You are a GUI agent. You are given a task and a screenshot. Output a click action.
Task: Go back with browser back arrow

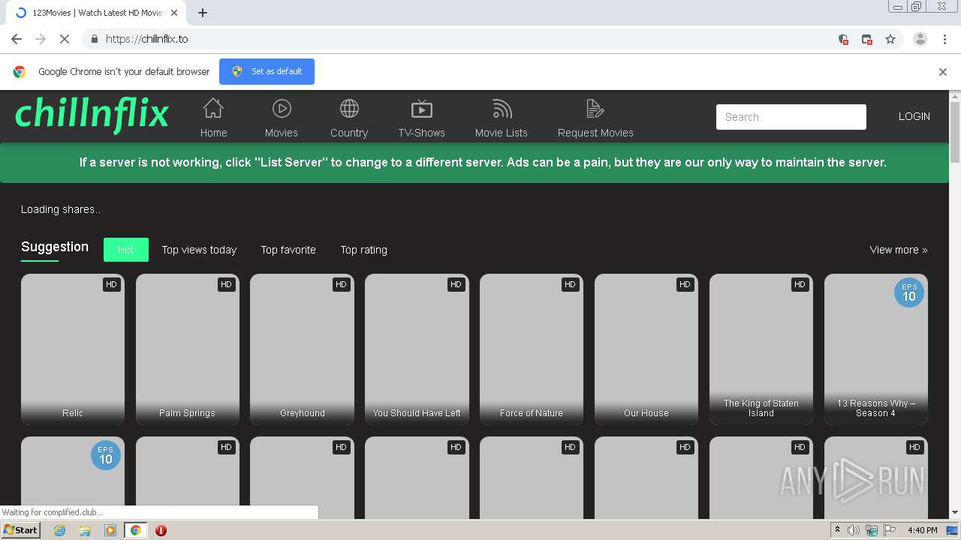pos(17,39)
